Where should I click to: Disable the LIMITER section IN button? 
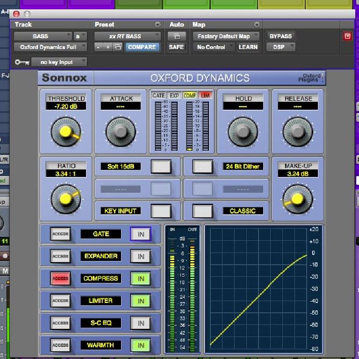(141, 301)
